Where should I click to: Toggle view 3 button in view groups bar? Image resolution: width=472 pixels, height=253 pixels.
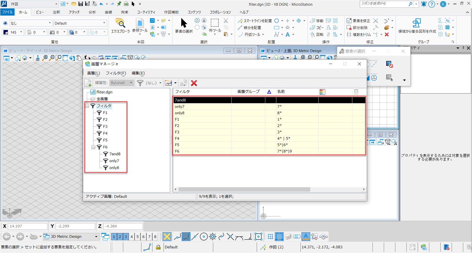coord(126,236)
